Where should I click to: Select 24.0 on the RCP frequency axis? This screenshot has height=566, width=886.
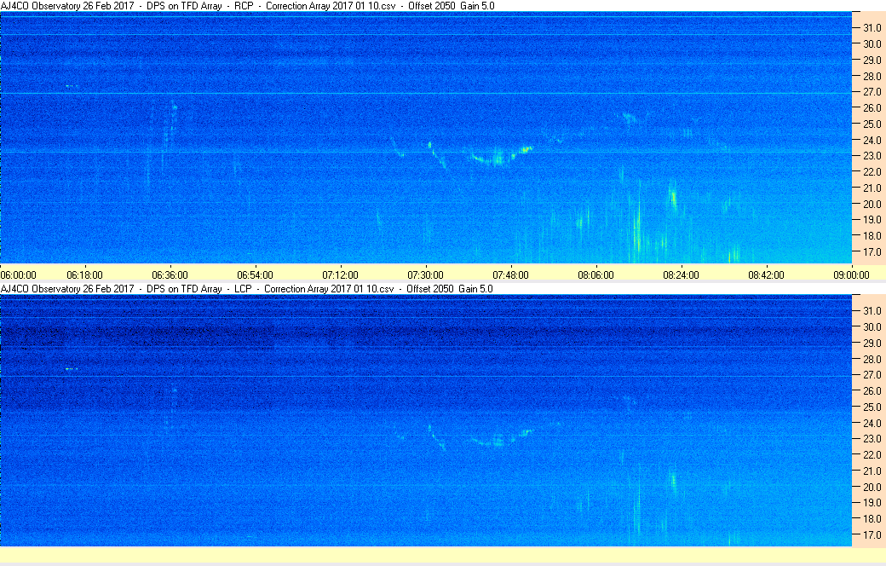click(872, 140)
